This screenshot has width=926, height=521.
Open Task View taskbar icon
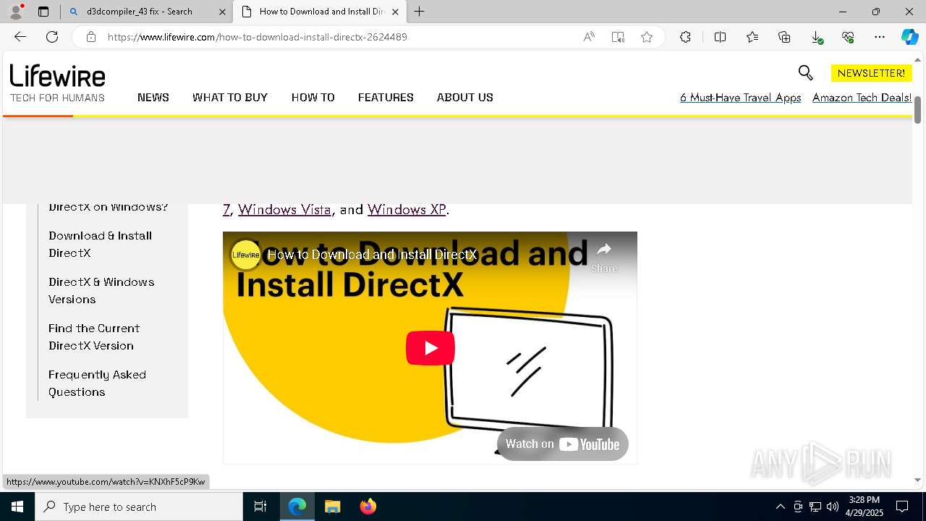260,507
